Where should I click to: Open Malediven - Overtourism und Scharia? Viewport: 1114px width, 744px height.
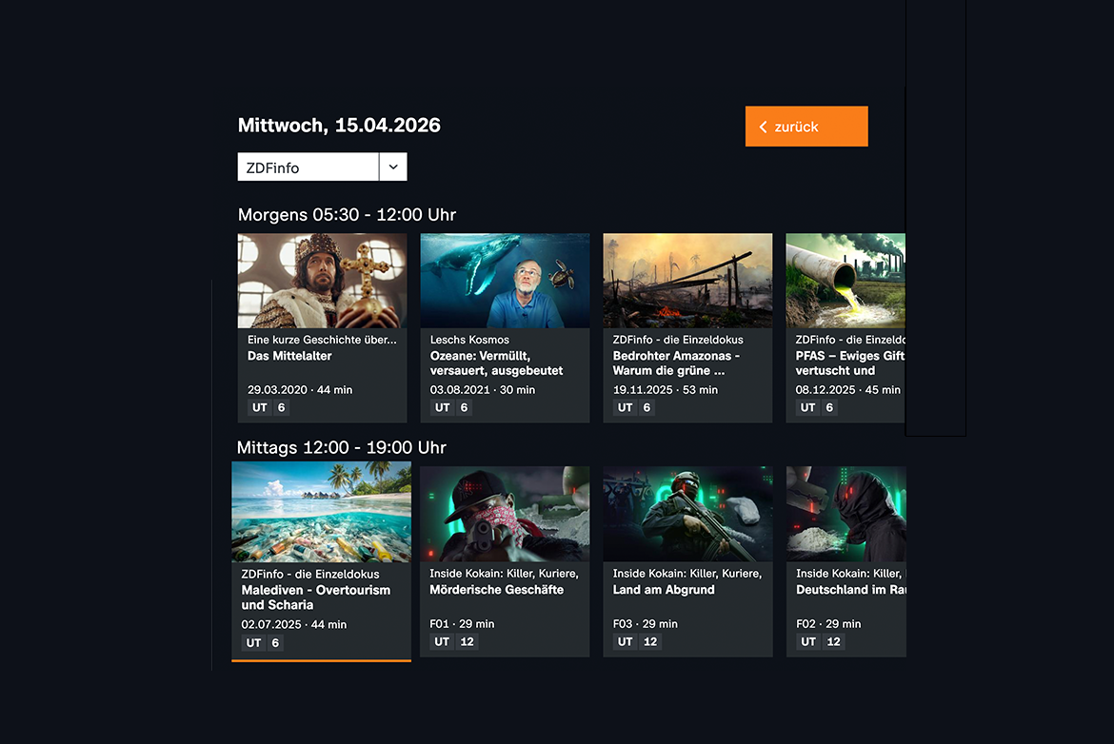[321, 513]
